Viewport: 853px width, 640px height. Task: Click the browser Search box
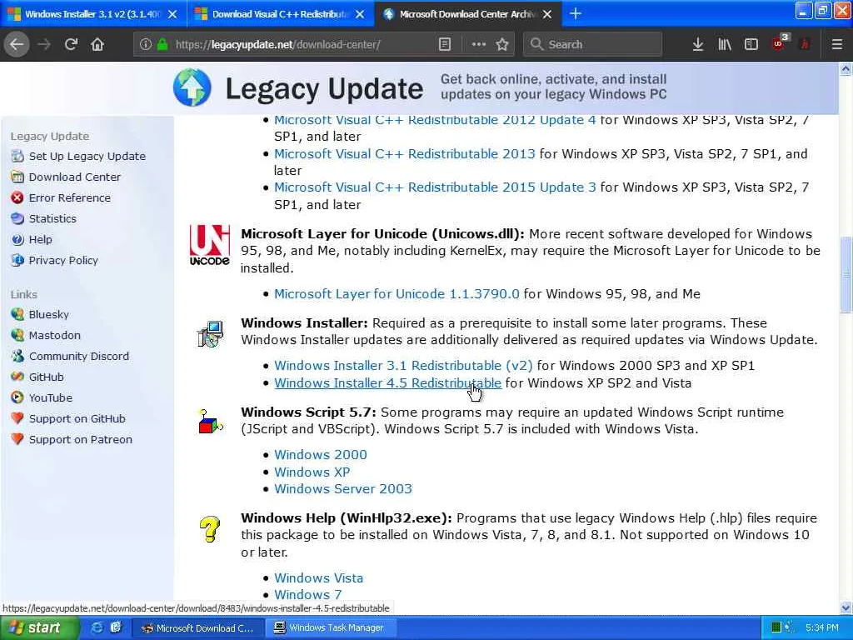click(593, 44)
